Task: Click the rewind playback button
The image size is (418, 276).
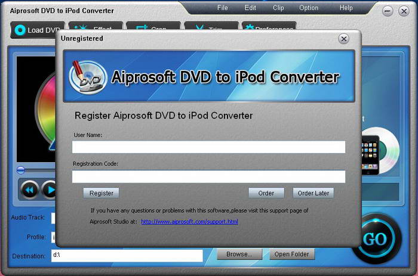Action: pos(29,190)
